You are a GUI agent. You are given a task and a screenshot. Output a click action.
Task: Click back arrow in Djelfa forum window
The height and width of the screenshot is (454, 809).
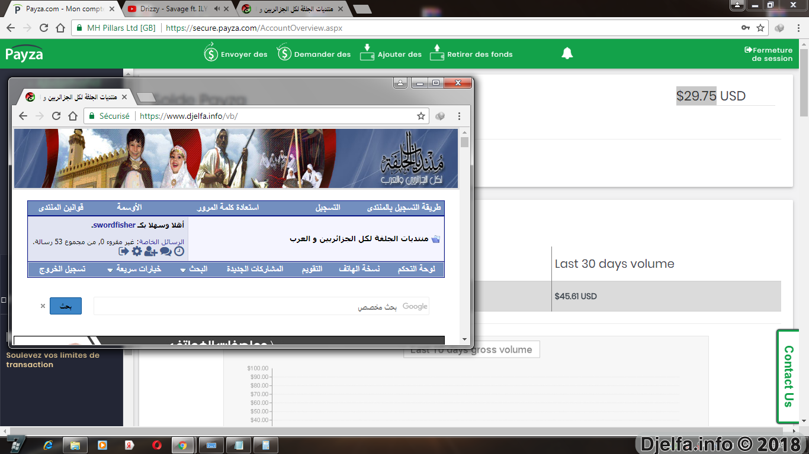coord(23,116)
